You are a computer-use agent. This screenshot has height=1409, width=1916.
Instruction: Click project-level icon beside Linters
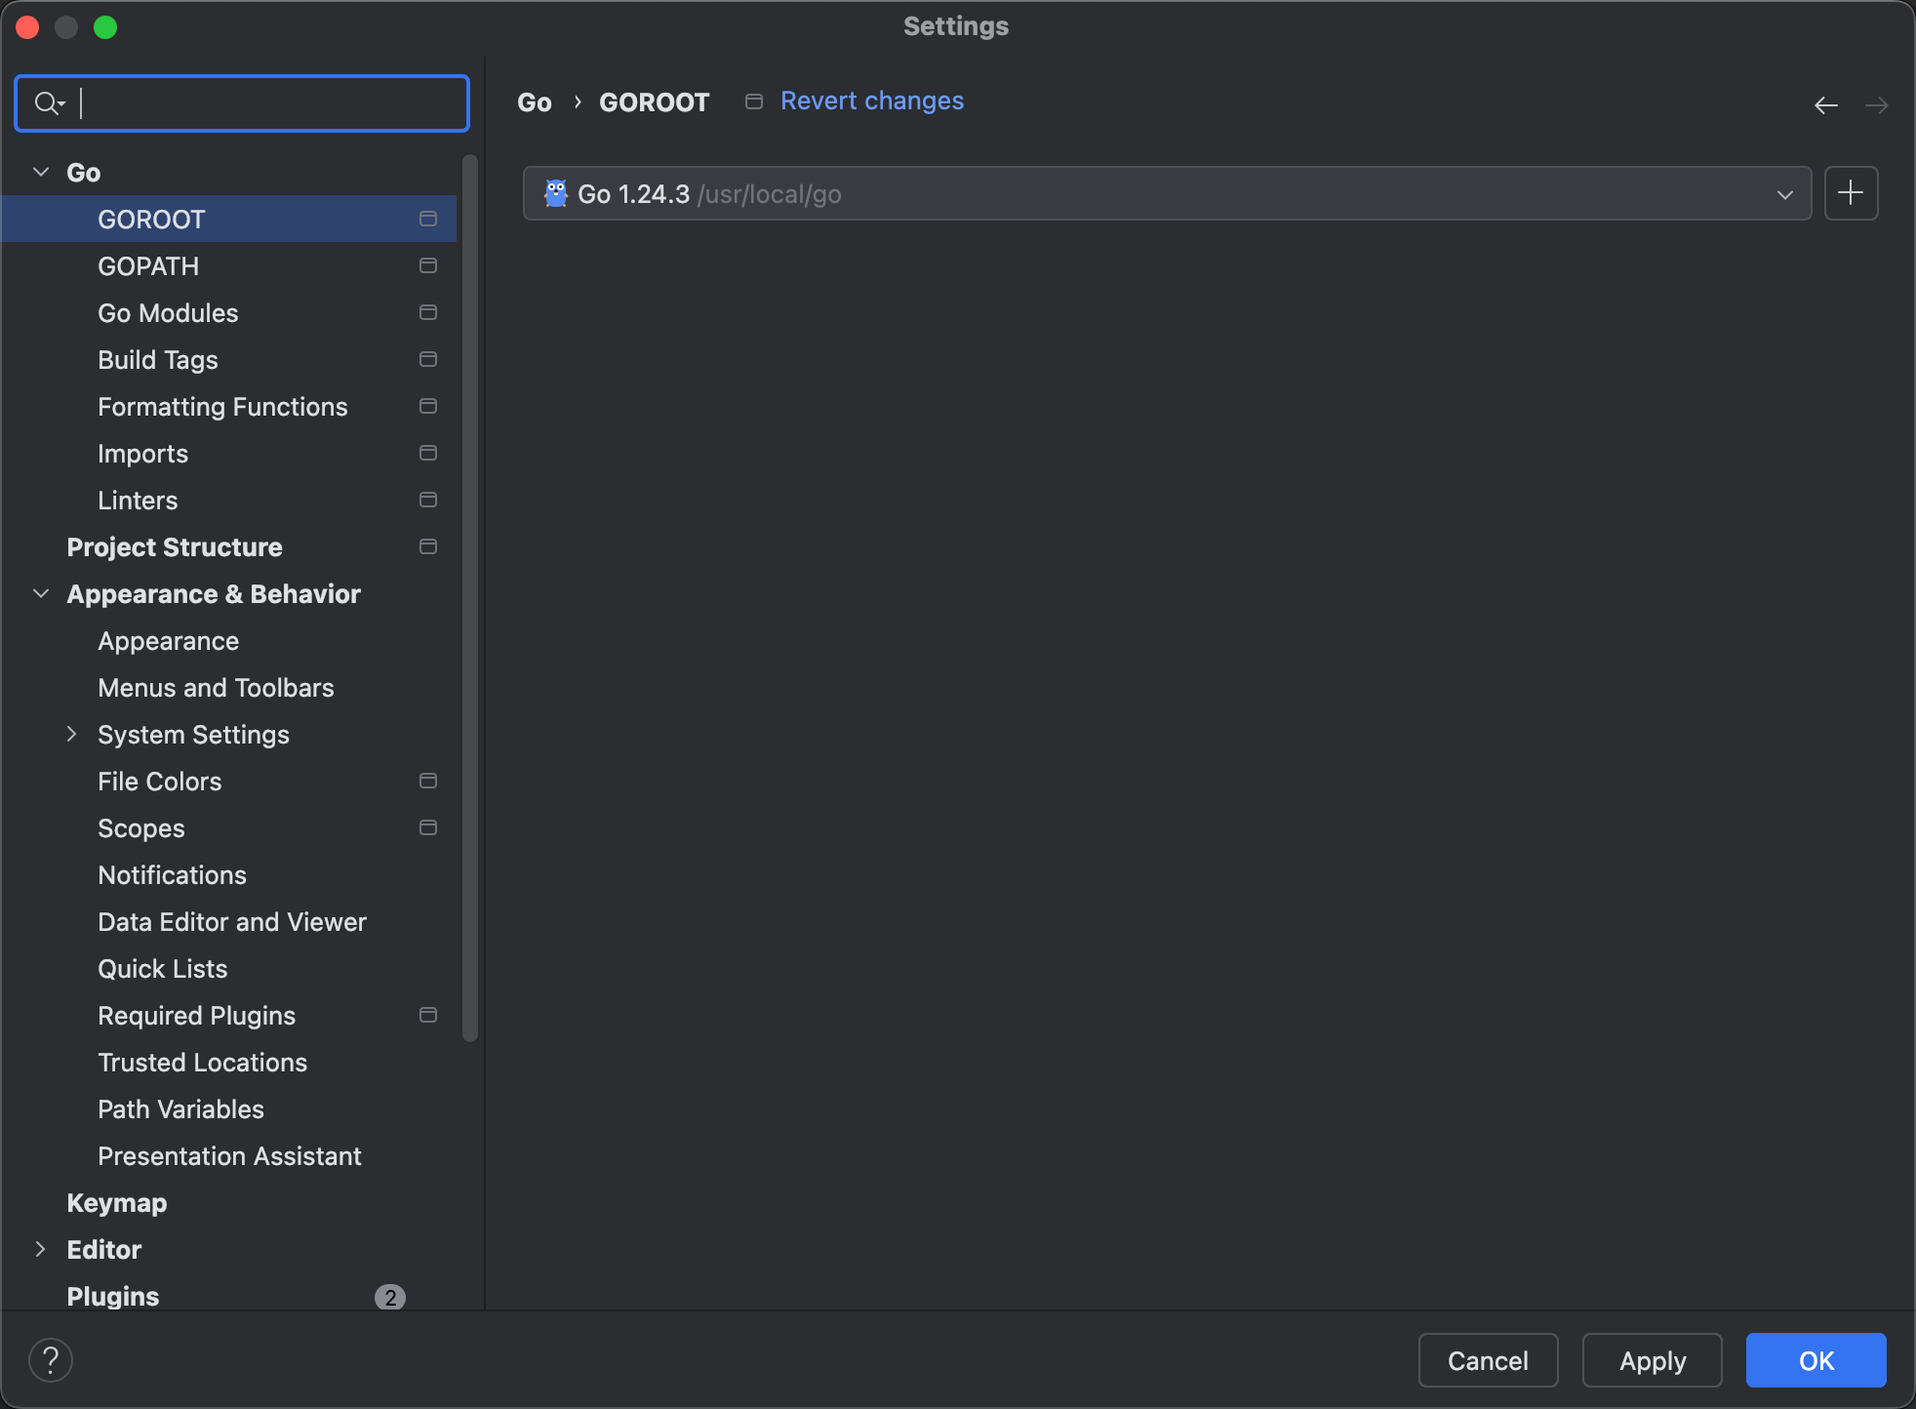click(x=427, y=500)
